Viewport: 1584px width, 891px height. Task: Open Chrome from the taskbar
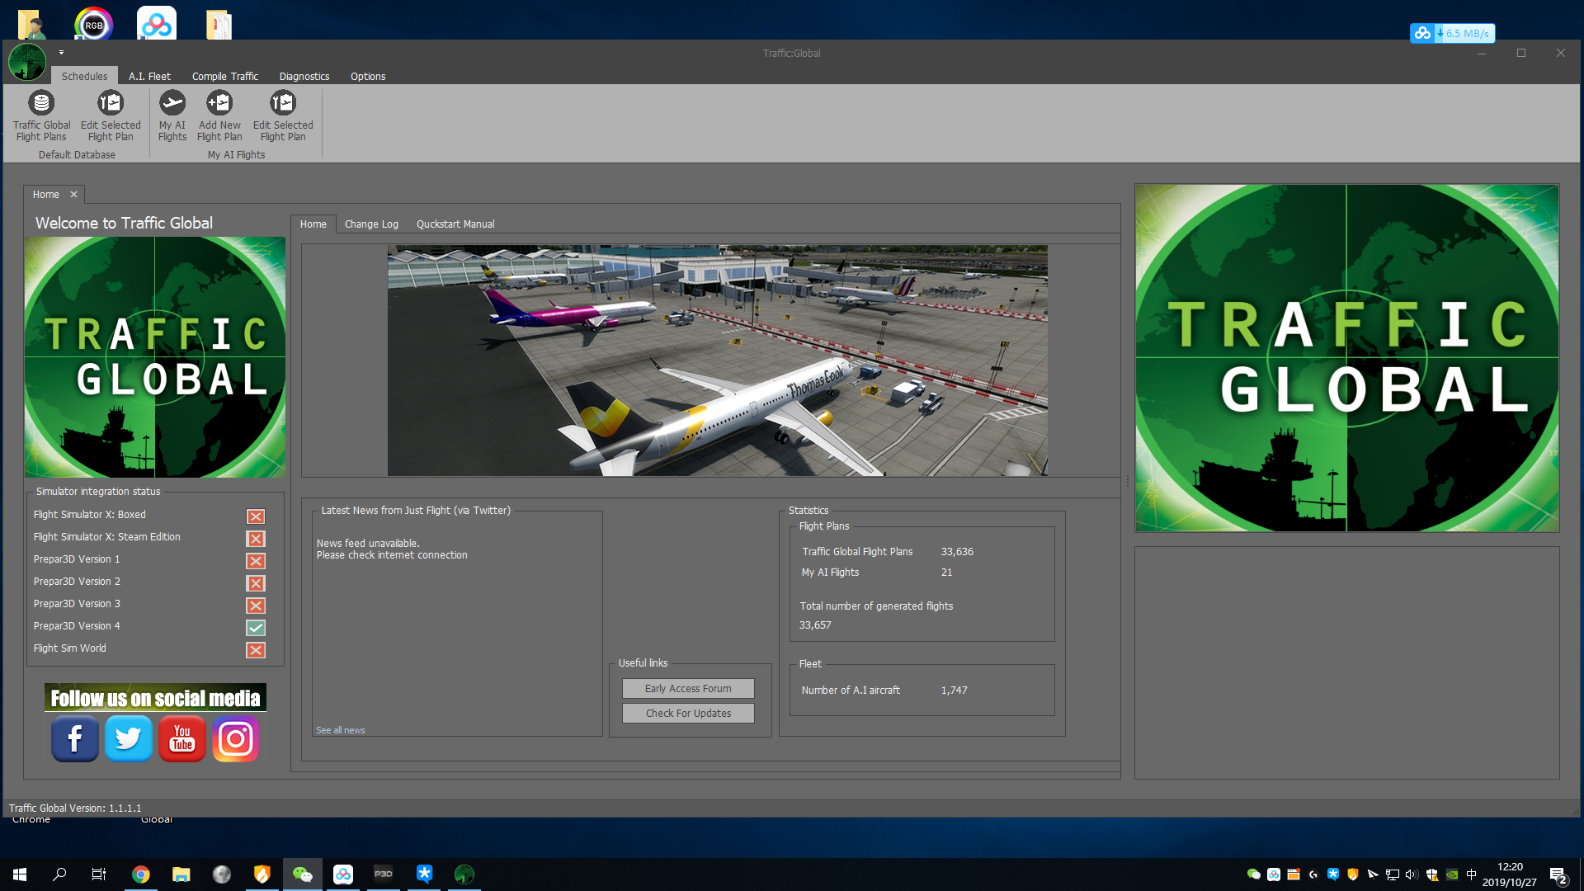tap(141, 874)
